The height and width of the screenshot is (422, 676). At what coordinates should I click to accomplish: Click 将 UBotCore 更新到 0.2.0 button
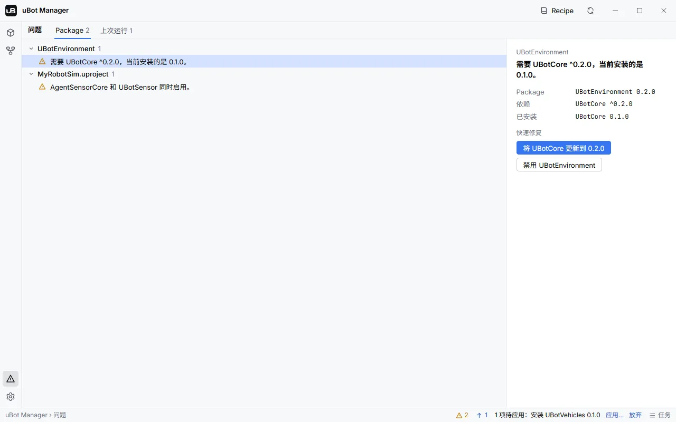pyautogui.click(x=564, y=148)
